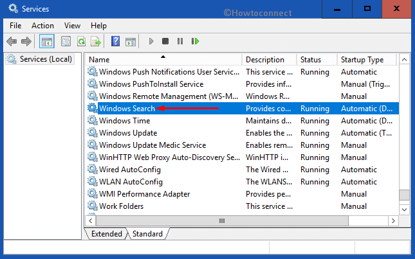Click Running status of Windows Update
The width and height of the screenshot is (415, 259).
coord(315,132)
